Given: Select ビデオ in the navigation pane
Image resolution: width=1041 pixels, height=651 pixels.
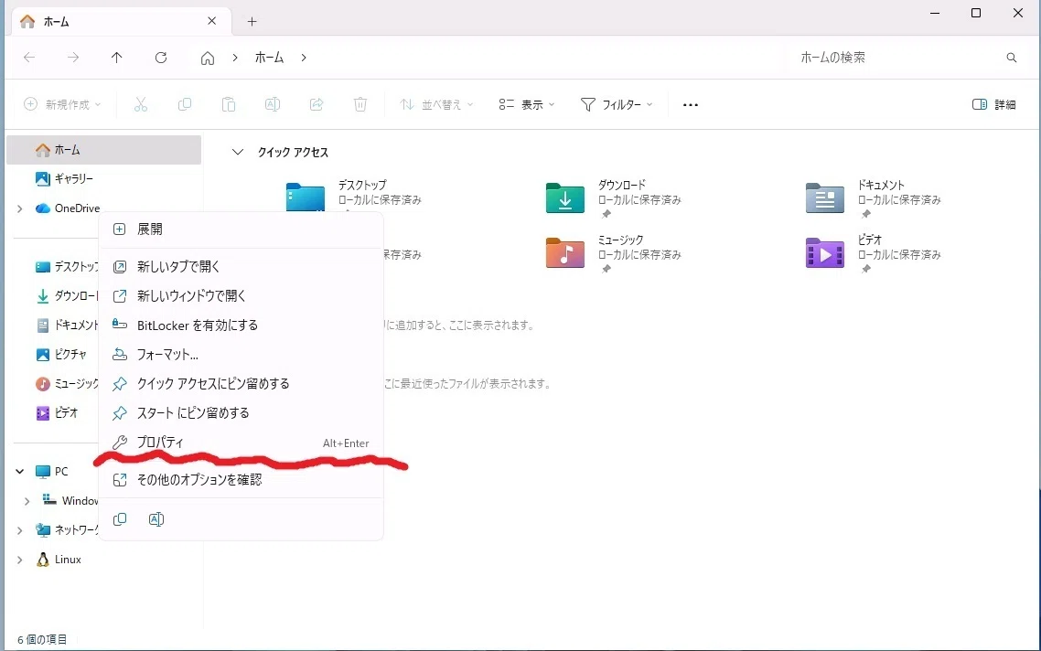Looking at the screenshot, I should [x=57, y=412].
